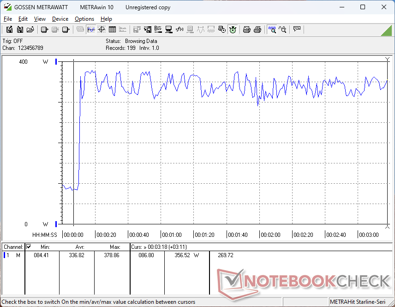Click the printer setup icon
395x307 pixels.
(257, 30)
